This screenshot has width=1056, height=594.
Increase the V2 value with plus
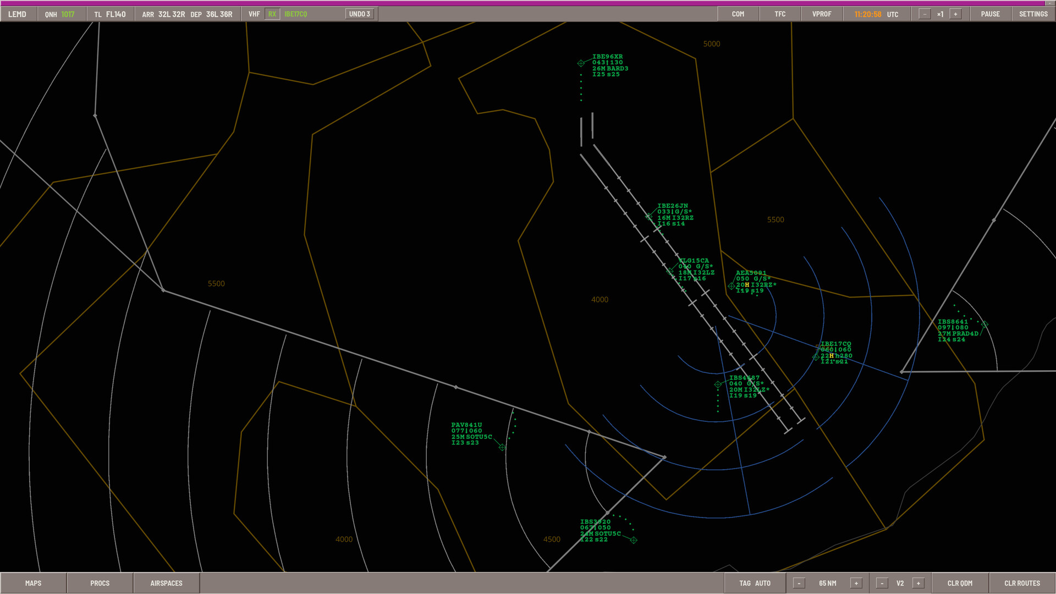(x=918, y=584)
